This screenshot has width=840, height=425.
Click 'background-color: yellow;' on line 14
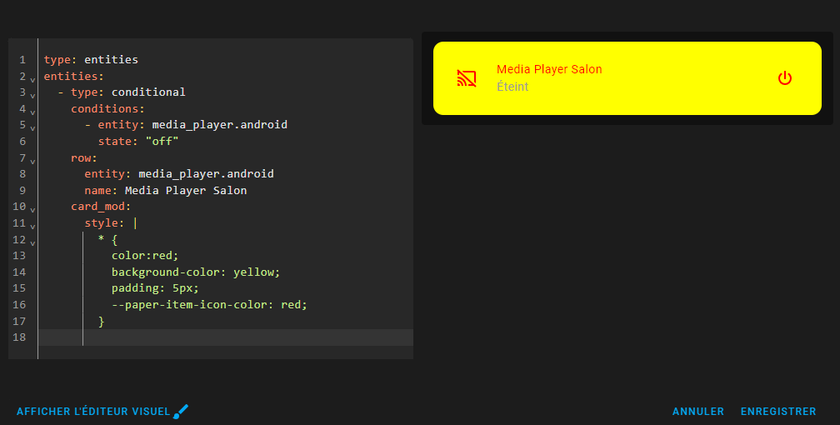click(196, 272)
